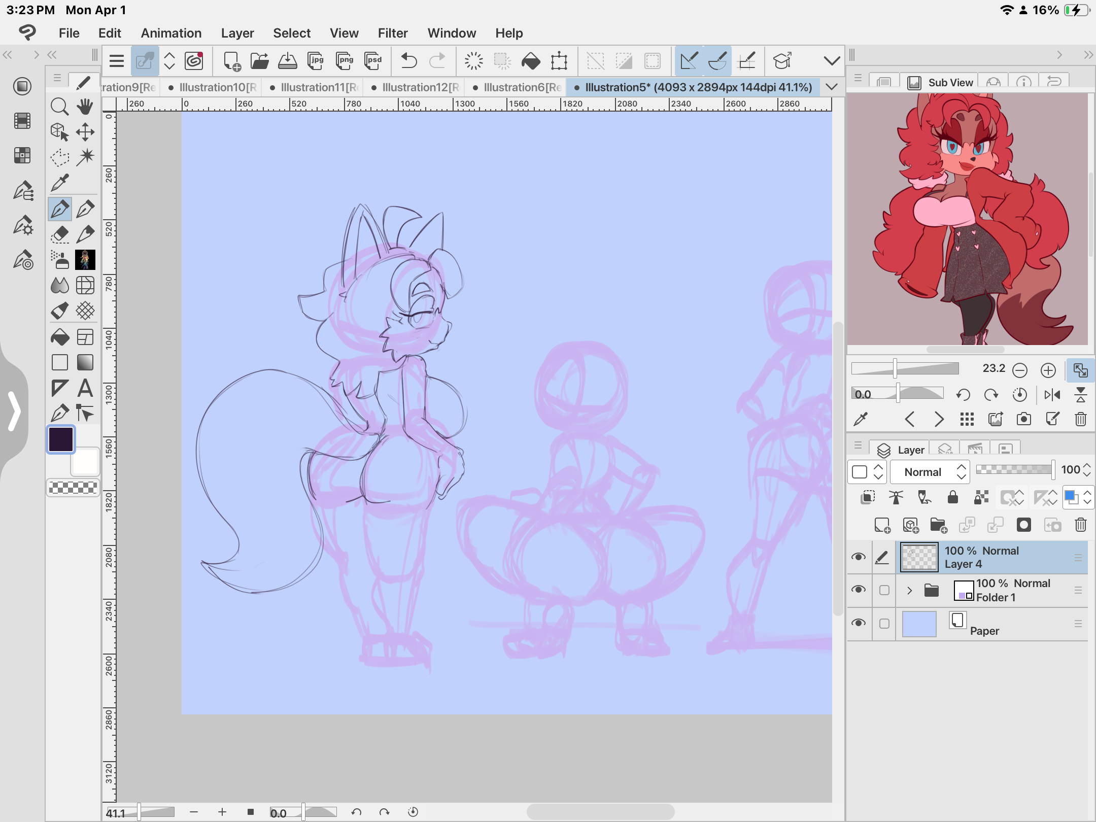Select the Fill bucket tool

60,337
